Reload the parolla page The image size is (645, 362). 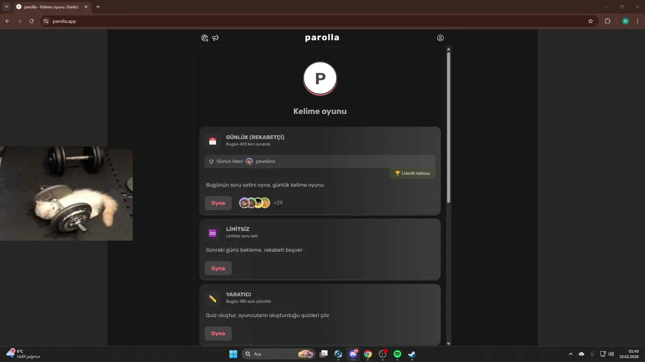point(31,21)
